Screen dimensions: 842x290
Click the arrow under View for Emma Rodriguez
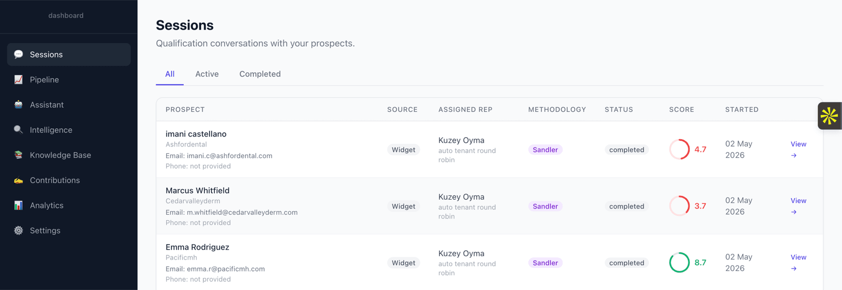(794, 268)
